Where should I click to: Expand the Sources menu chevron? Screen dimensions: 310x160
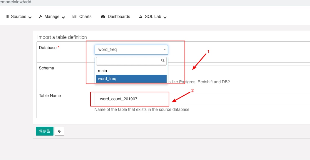click(30, 17)
